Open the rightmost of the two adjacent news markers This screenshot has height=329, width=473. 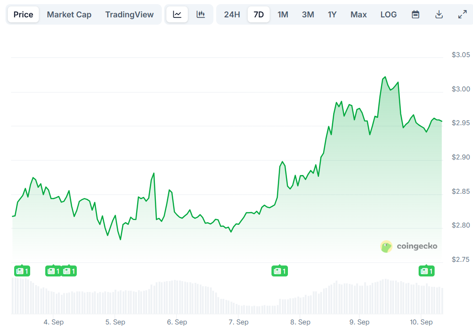[x=69, y=271]
